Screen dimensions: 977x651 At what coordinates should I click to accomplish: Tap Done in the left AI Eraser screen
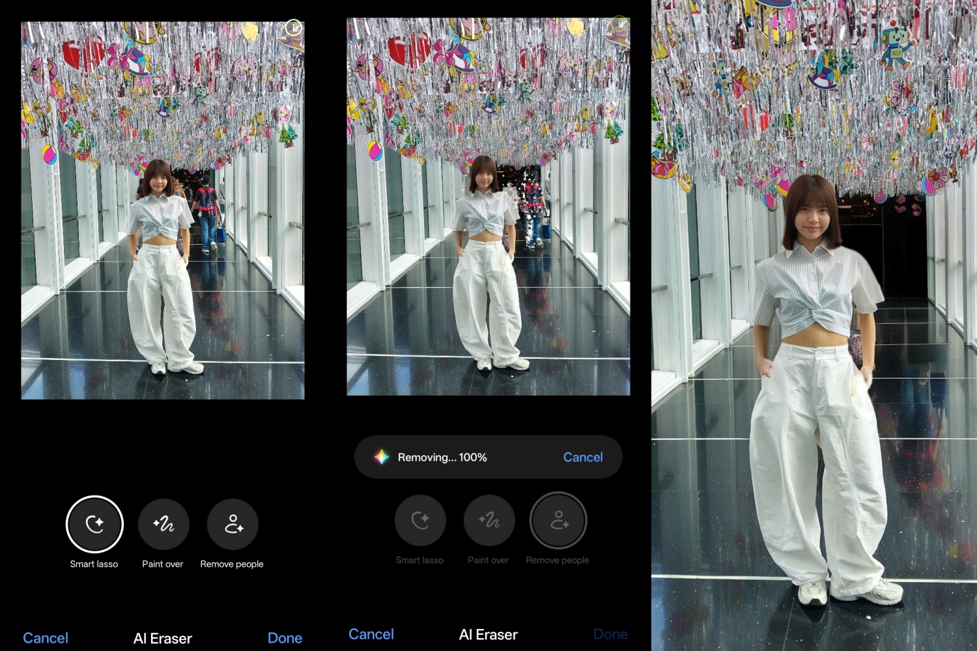285,638
